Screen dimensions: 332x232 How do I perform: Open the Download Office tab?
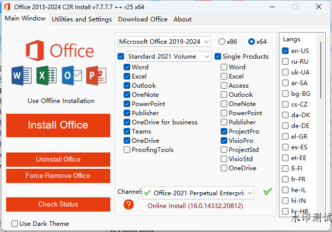[x=143, y=19]
